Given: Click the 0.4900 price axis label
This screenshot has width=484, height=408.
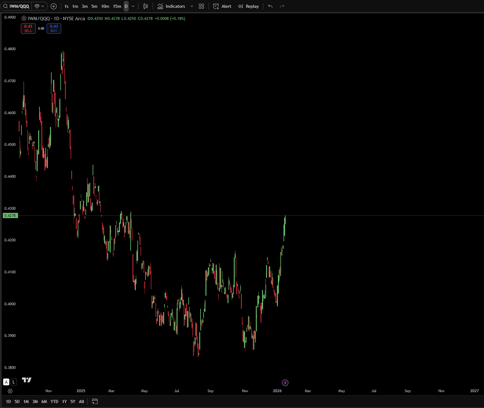Looking at the screenshot, I should coord(10,17).
